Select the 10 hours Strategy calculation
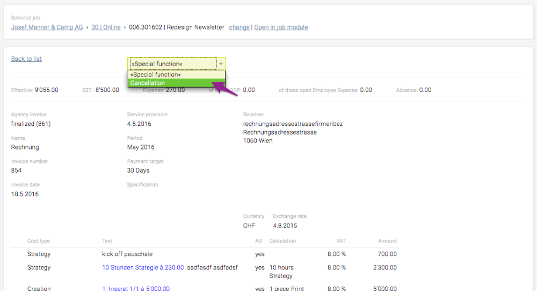 click(281, 272)
